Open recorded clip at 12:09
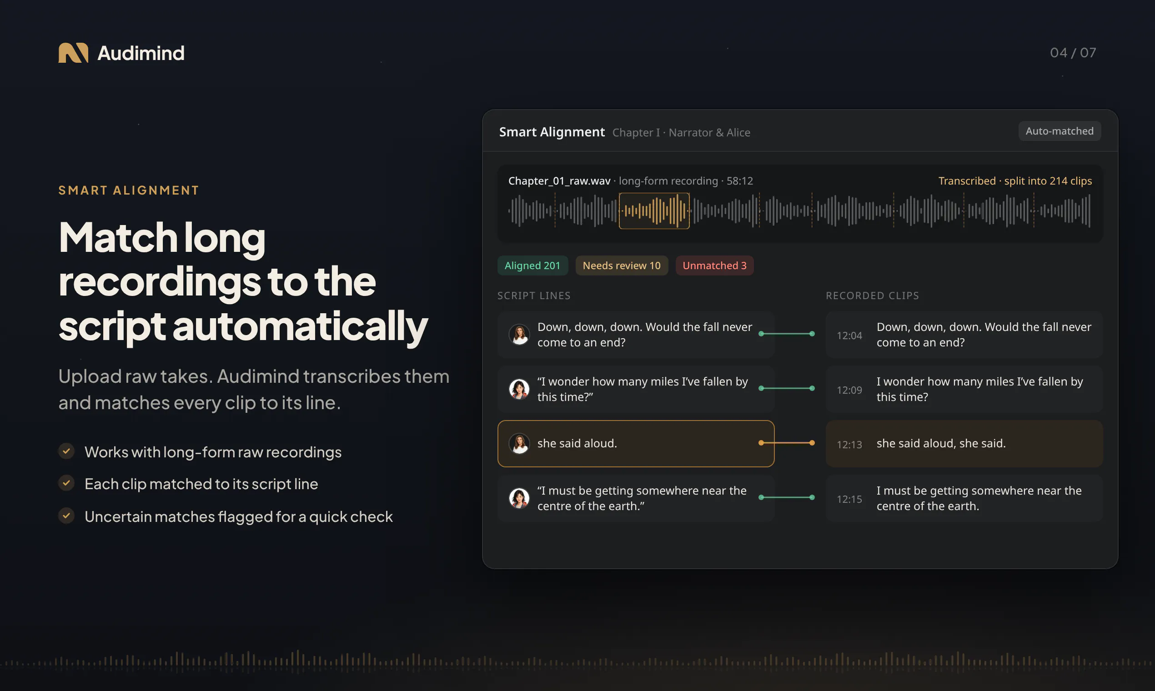 (964, 389)
